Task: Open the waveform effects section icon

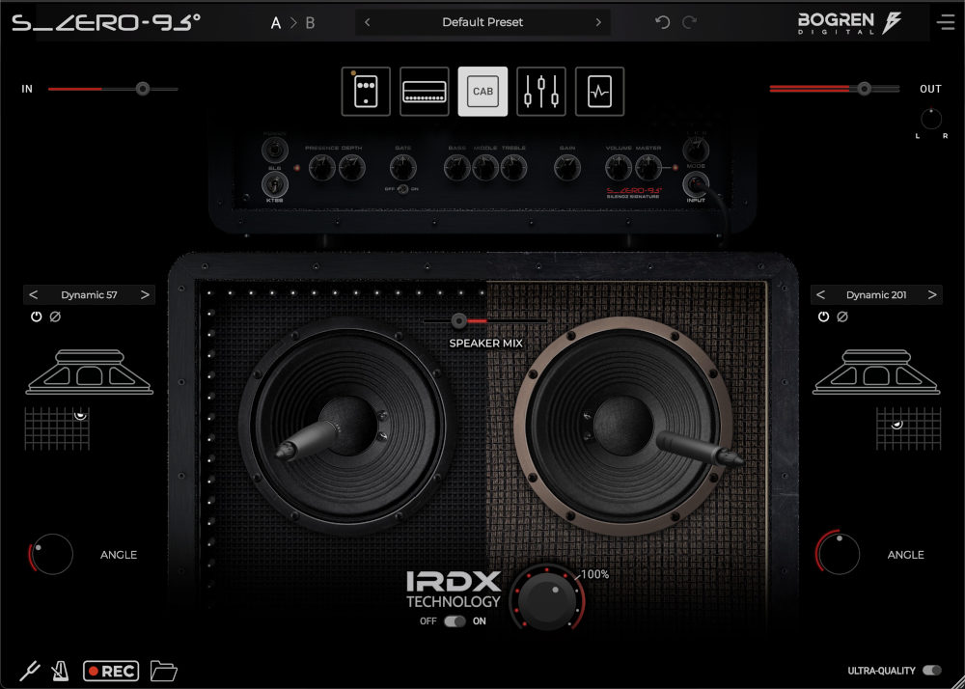Action: (599, 92)
